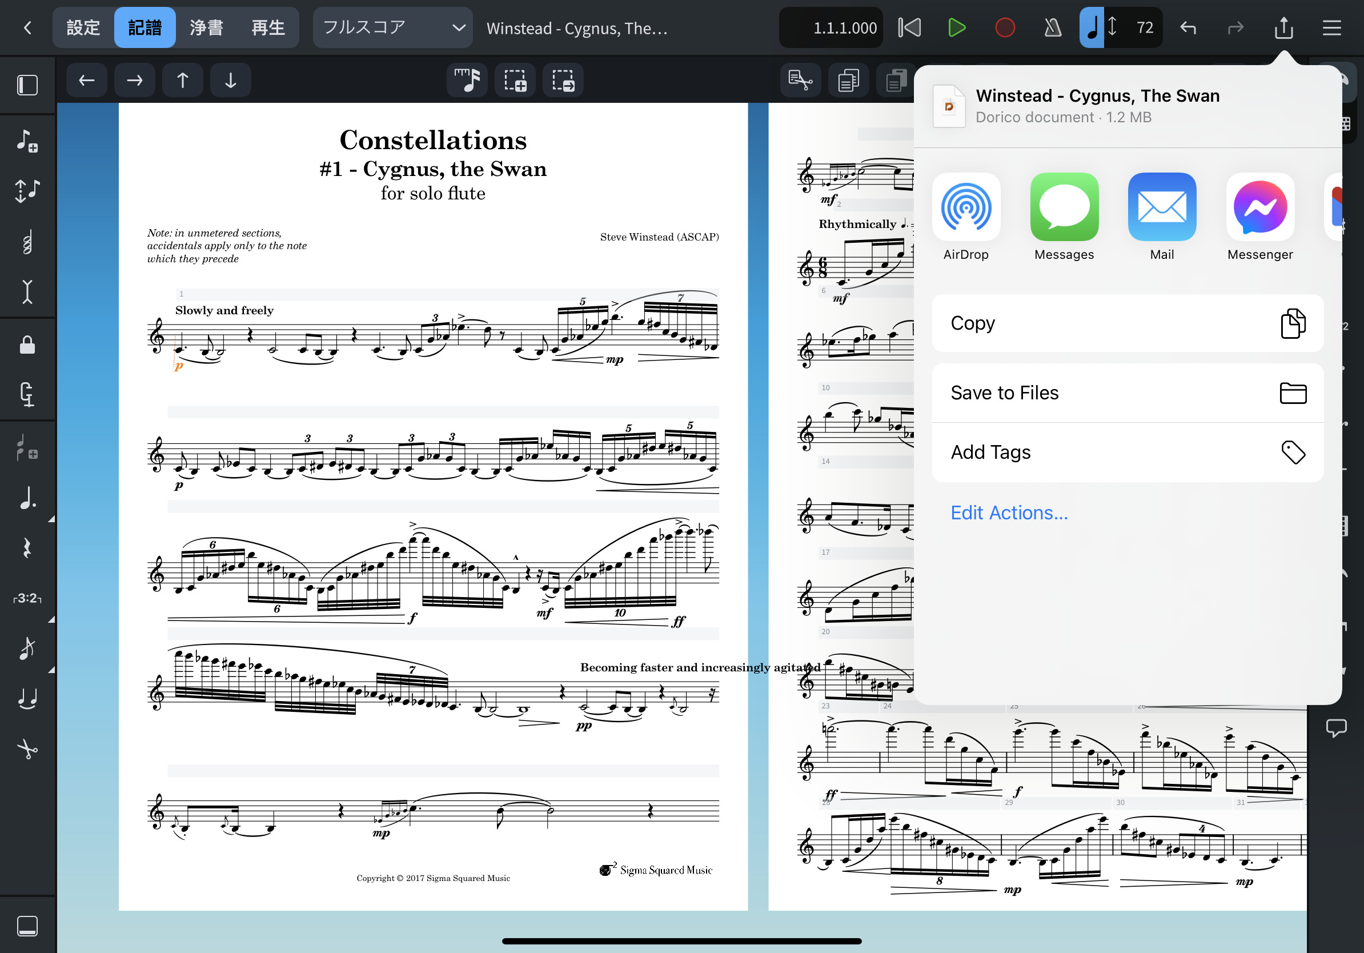Image resolution: width=1364 pixels, height=953 pixels.
Task: Click the edit-with-scissors toolbar icon
Action: click(801, 80)
